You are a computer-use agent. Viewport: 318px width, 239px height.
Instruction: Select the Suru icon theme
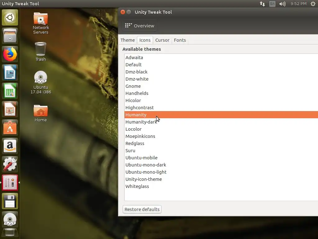(221, 151)
